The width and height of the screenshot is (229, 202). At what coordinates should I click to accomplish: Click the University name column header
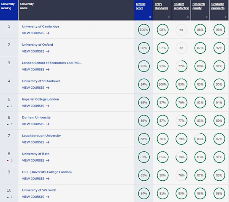point(27,6)
